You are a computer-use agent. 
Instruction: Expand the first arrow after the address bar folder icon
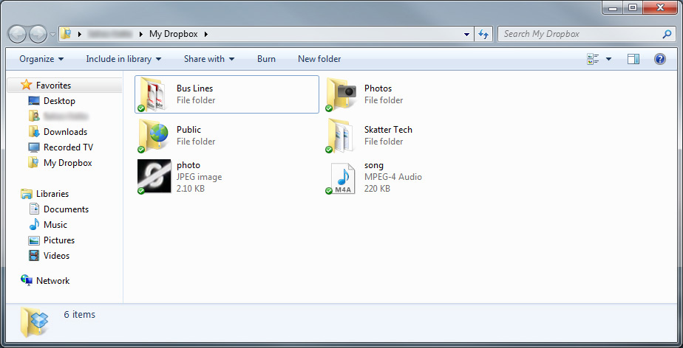[x=80, y=34]
